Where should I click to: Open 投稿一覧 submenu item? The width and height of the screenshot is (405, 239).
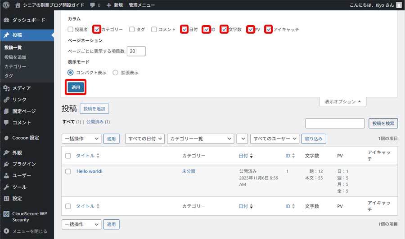[x=13, y=48]
